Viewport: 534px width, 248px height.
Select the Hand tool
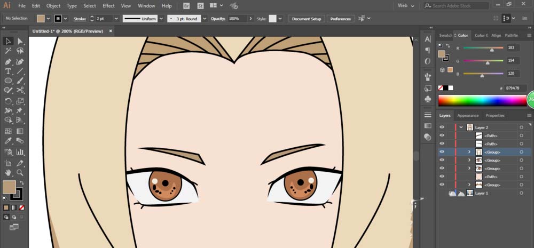point(8,172)
